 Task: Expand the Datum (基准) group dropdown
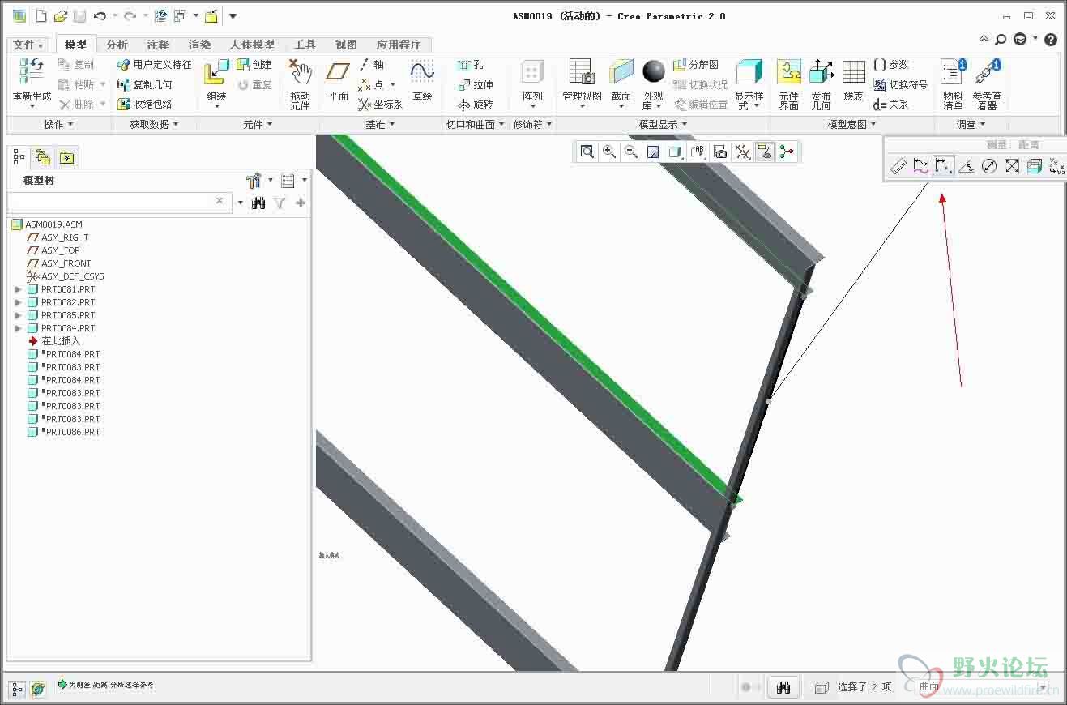[380, 124]
